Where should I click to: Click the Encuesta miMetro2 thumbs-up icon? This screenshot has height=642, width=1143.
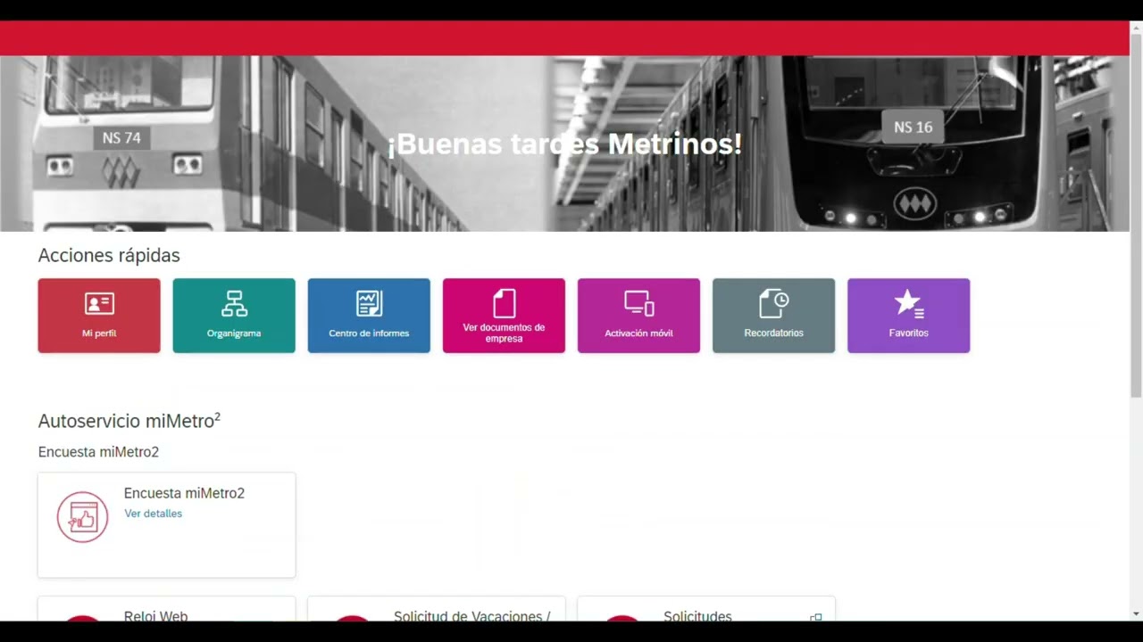point(82,517)
